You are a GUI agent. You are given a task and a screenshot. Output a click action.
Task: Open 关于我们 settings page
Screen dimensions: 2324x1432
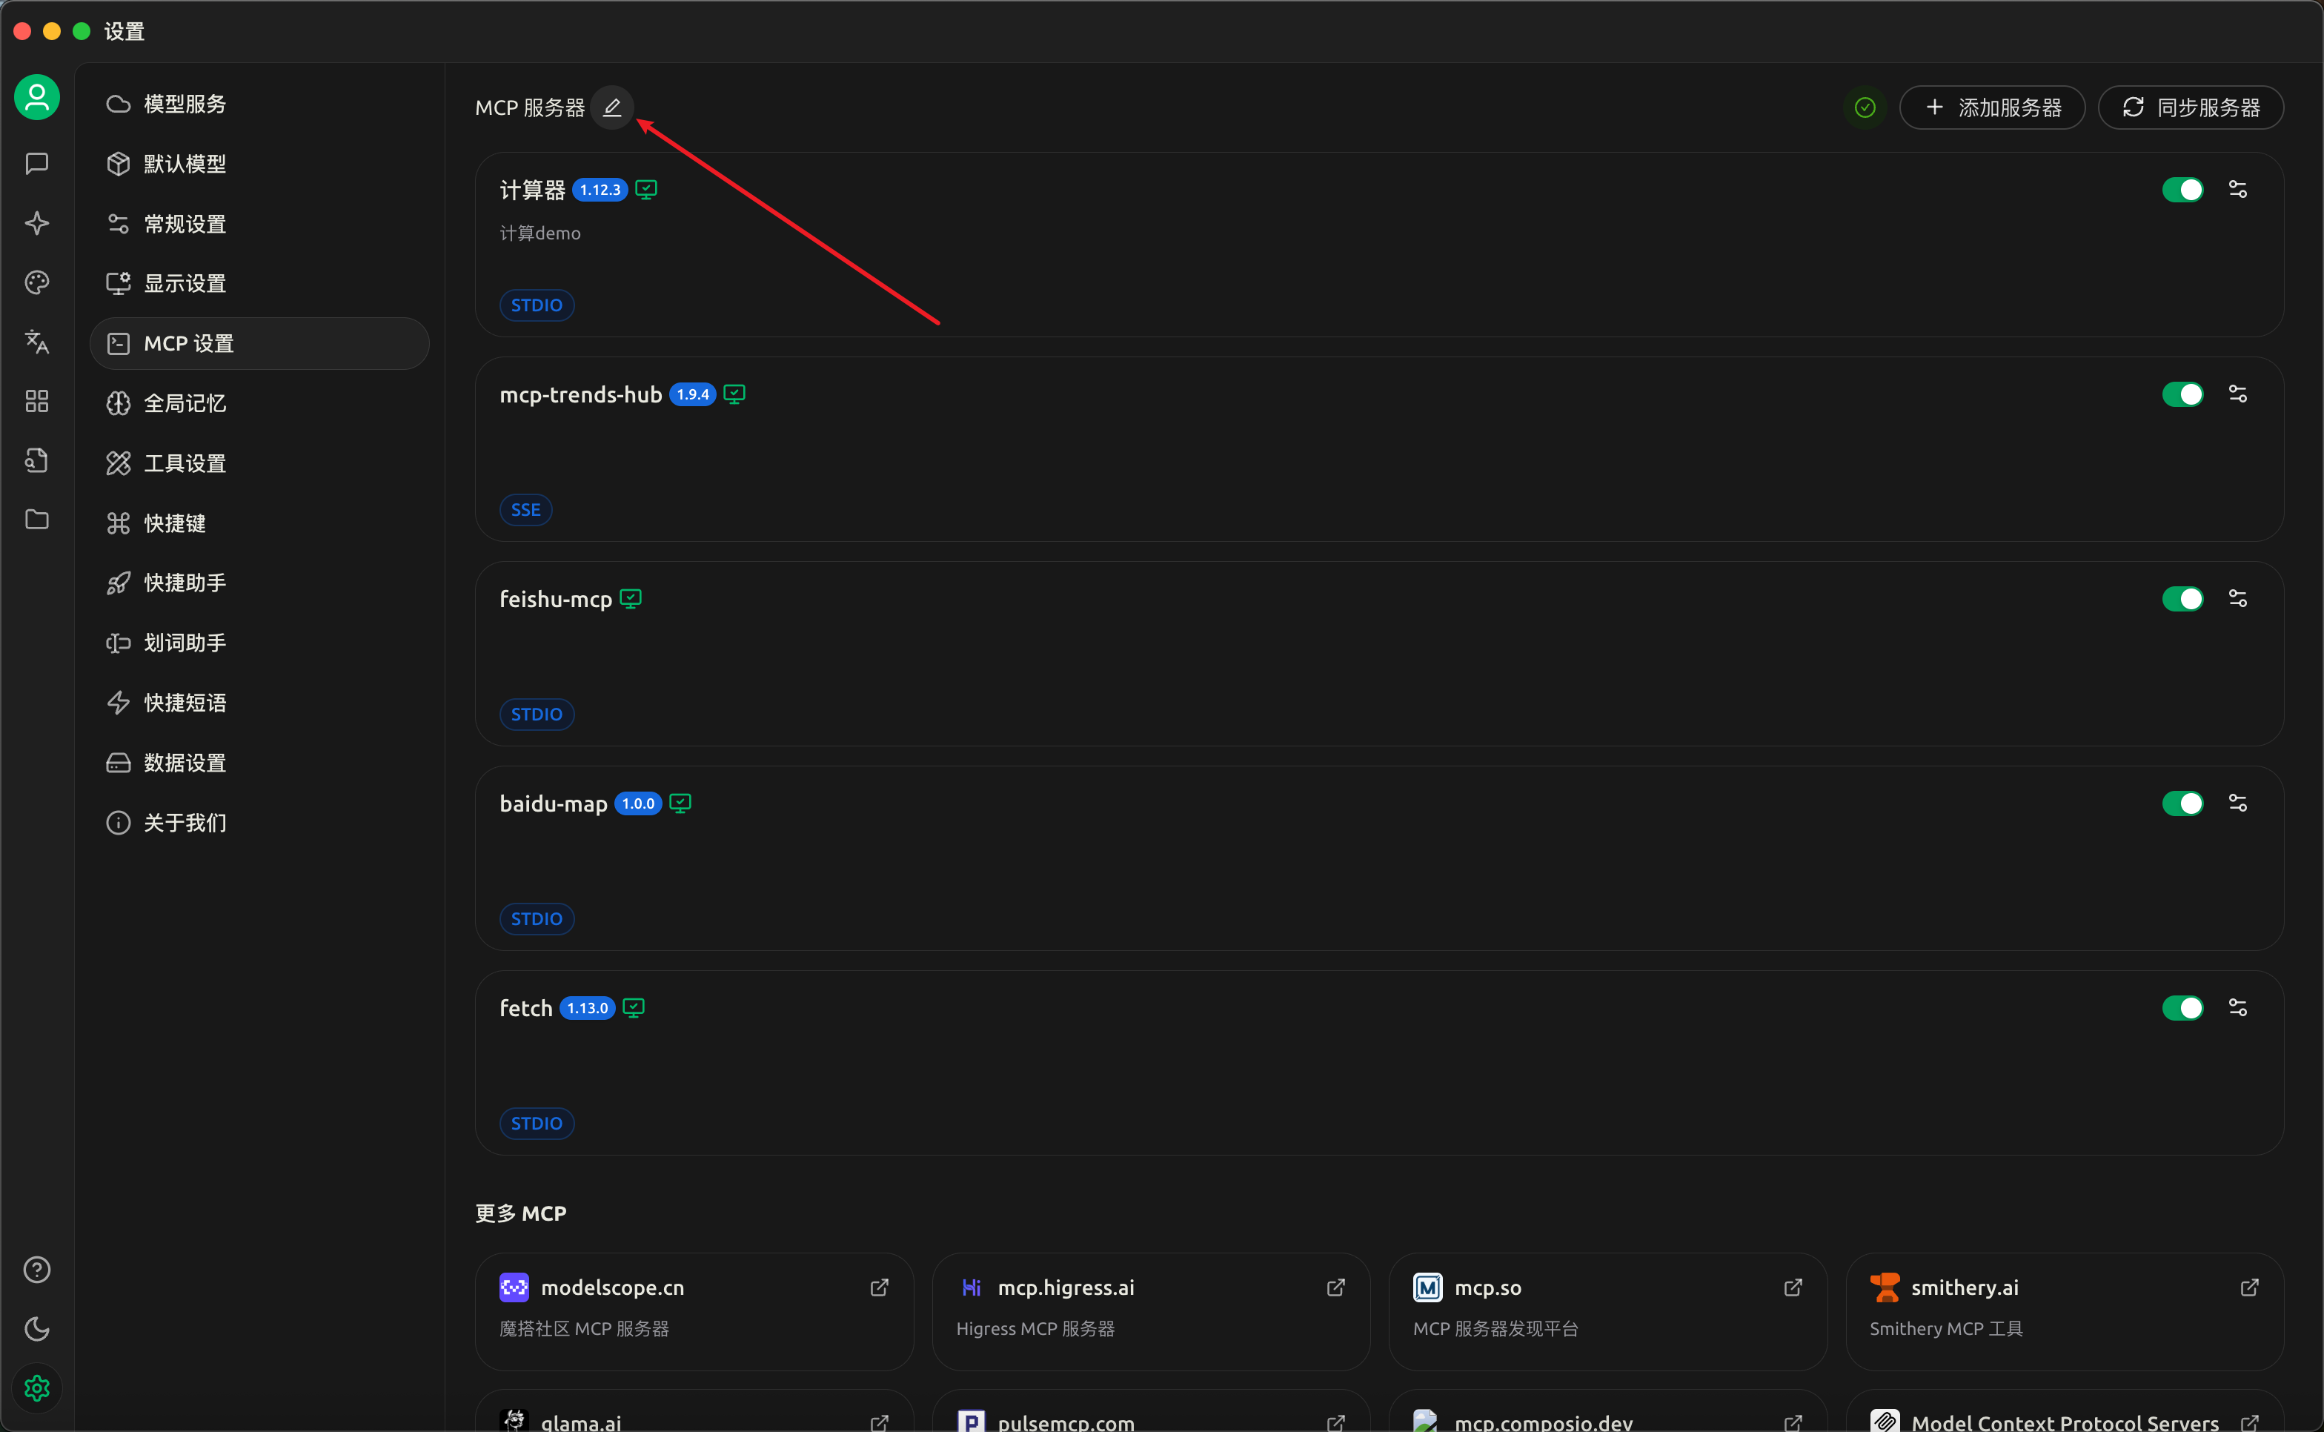click(x=259, y=822)
